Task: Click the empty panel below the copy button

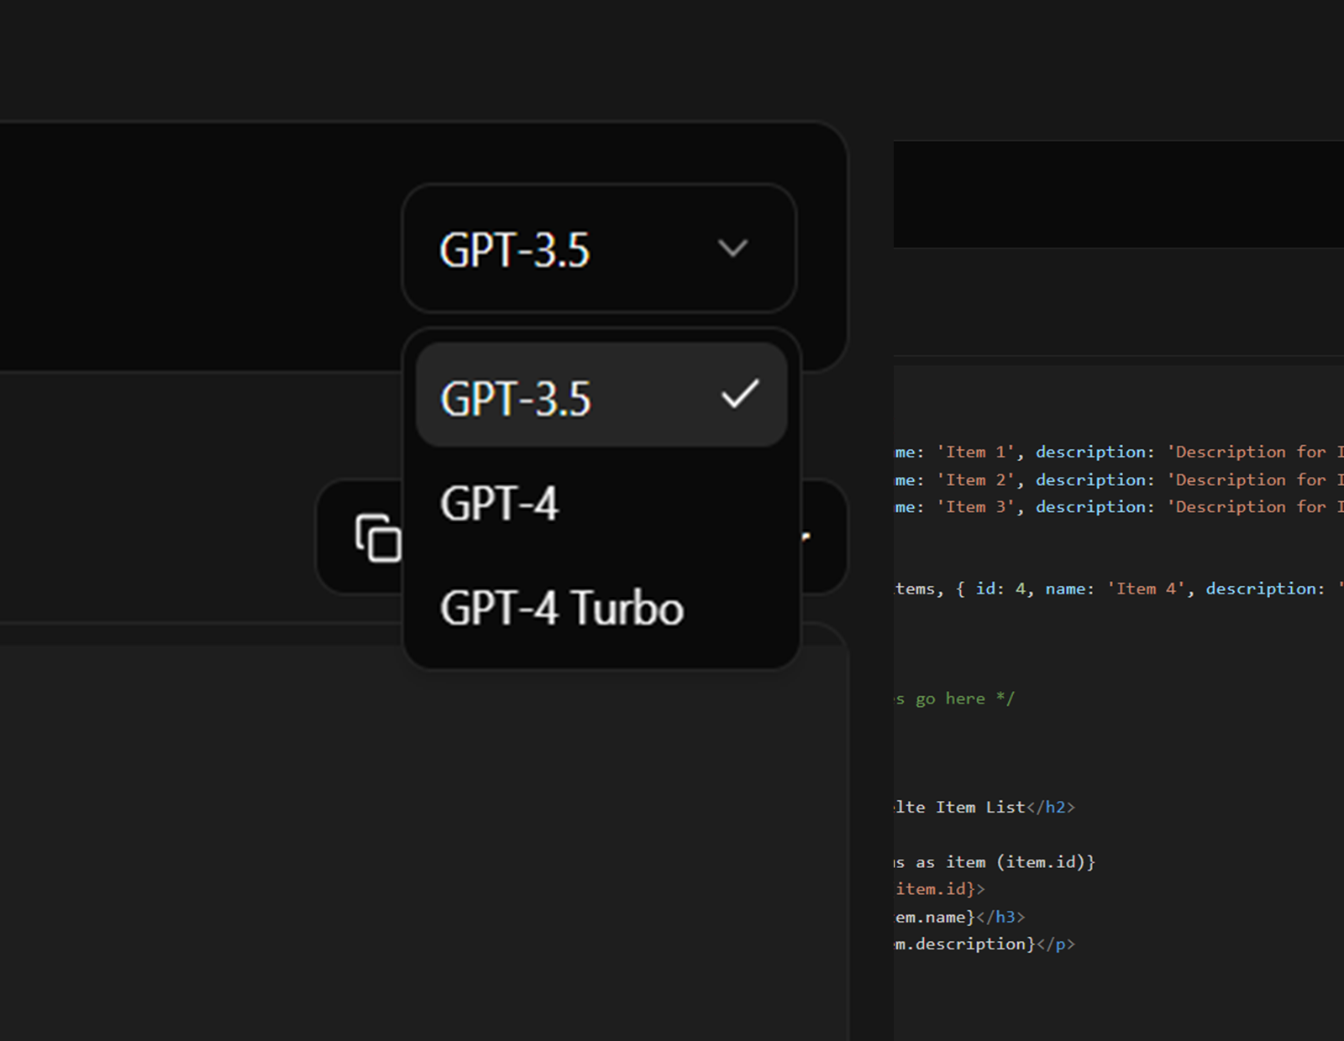Action: click(420, 840)
